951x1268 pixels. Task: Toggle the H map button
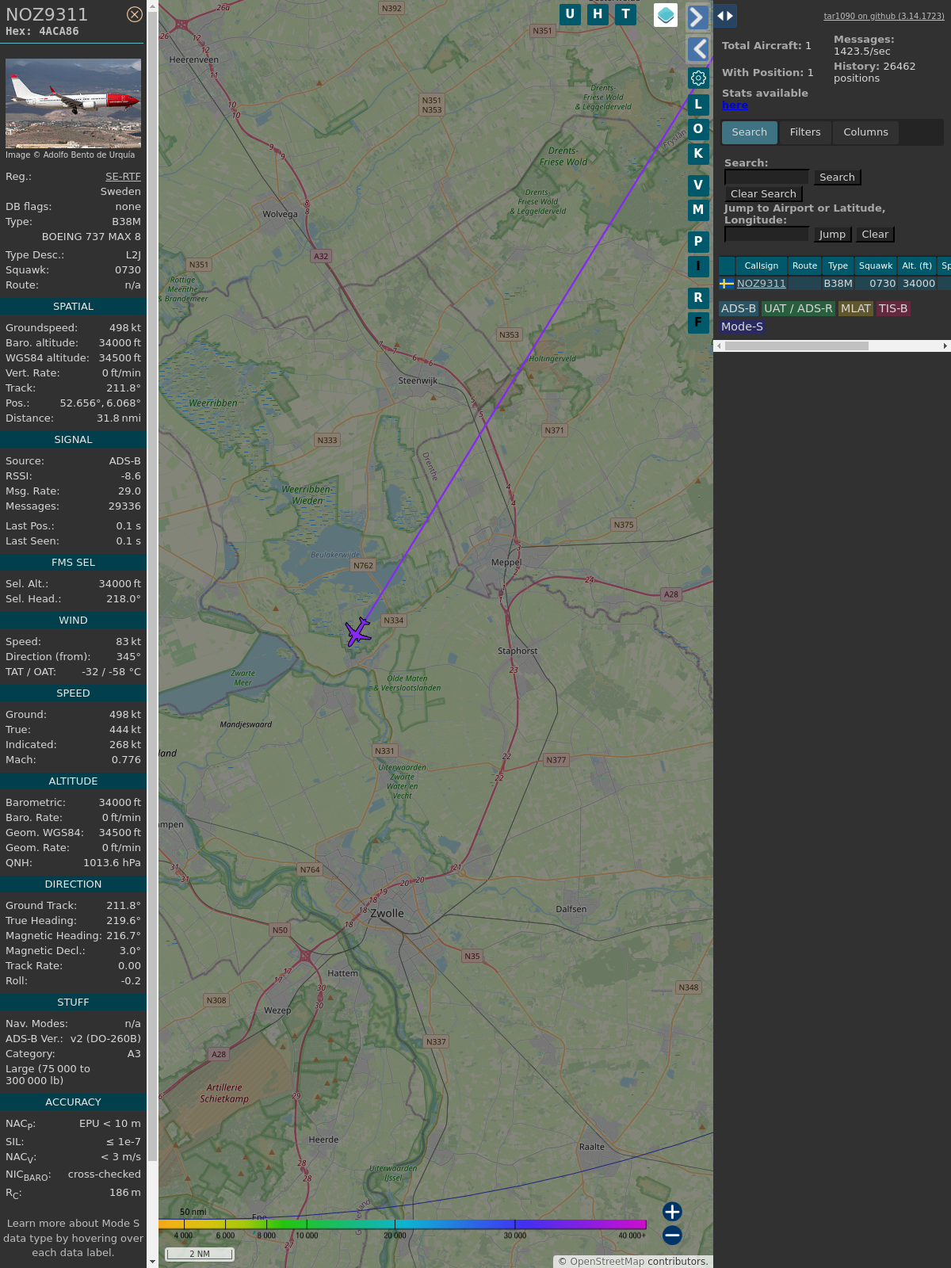coord(598,14)
